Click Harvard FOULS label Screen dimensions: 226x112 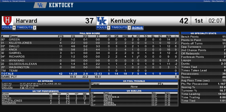[7, 28]
